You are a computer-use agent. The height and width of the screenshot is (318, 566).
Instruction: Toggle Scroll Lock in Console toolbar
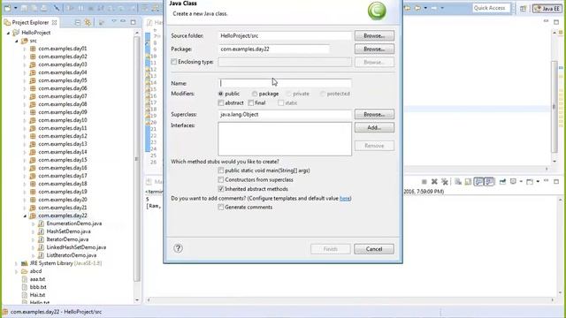pyautogui.click(x=468, y=182)
